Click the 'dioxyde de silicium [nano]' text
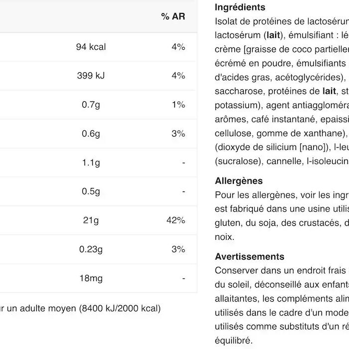 tap(272, 148)
